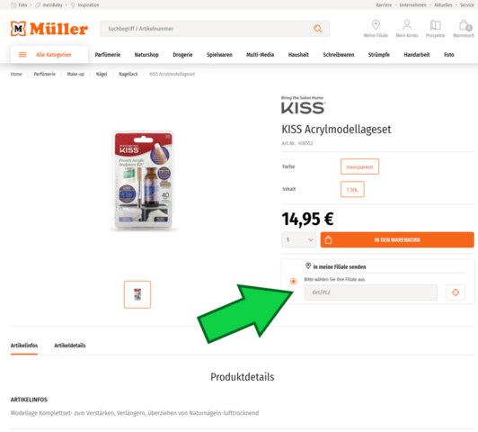Image resolution: width=478 pixels, height=432 pixels.
Task: Open the Drogerie category menu
Action: [182, 55]
